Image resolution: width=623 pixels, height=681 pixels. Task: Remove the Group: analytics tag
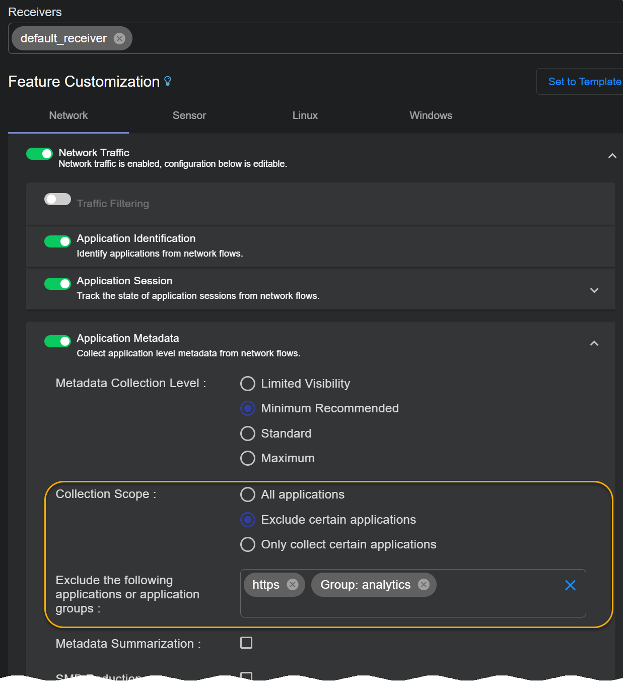point(424,584)
